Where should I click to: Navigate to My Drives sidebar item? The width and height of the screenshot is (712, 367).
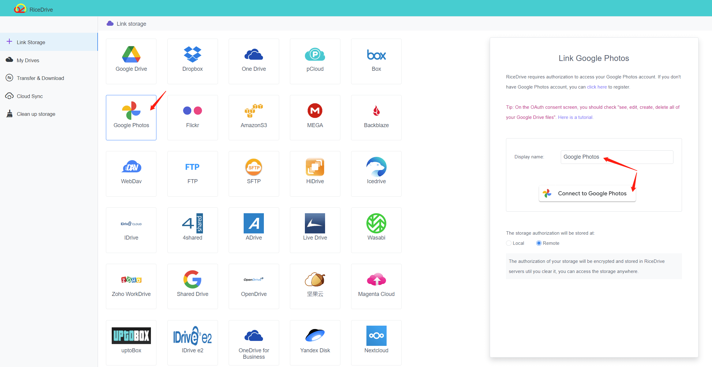click(x=28, y=60)
